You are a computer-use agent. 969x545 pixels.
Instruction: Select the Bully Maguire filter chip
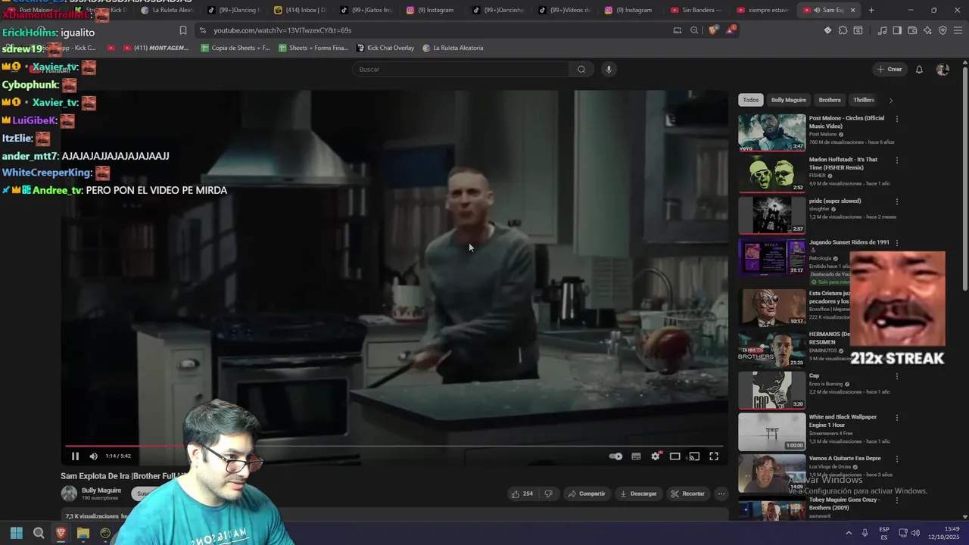(x=789, y=100)
